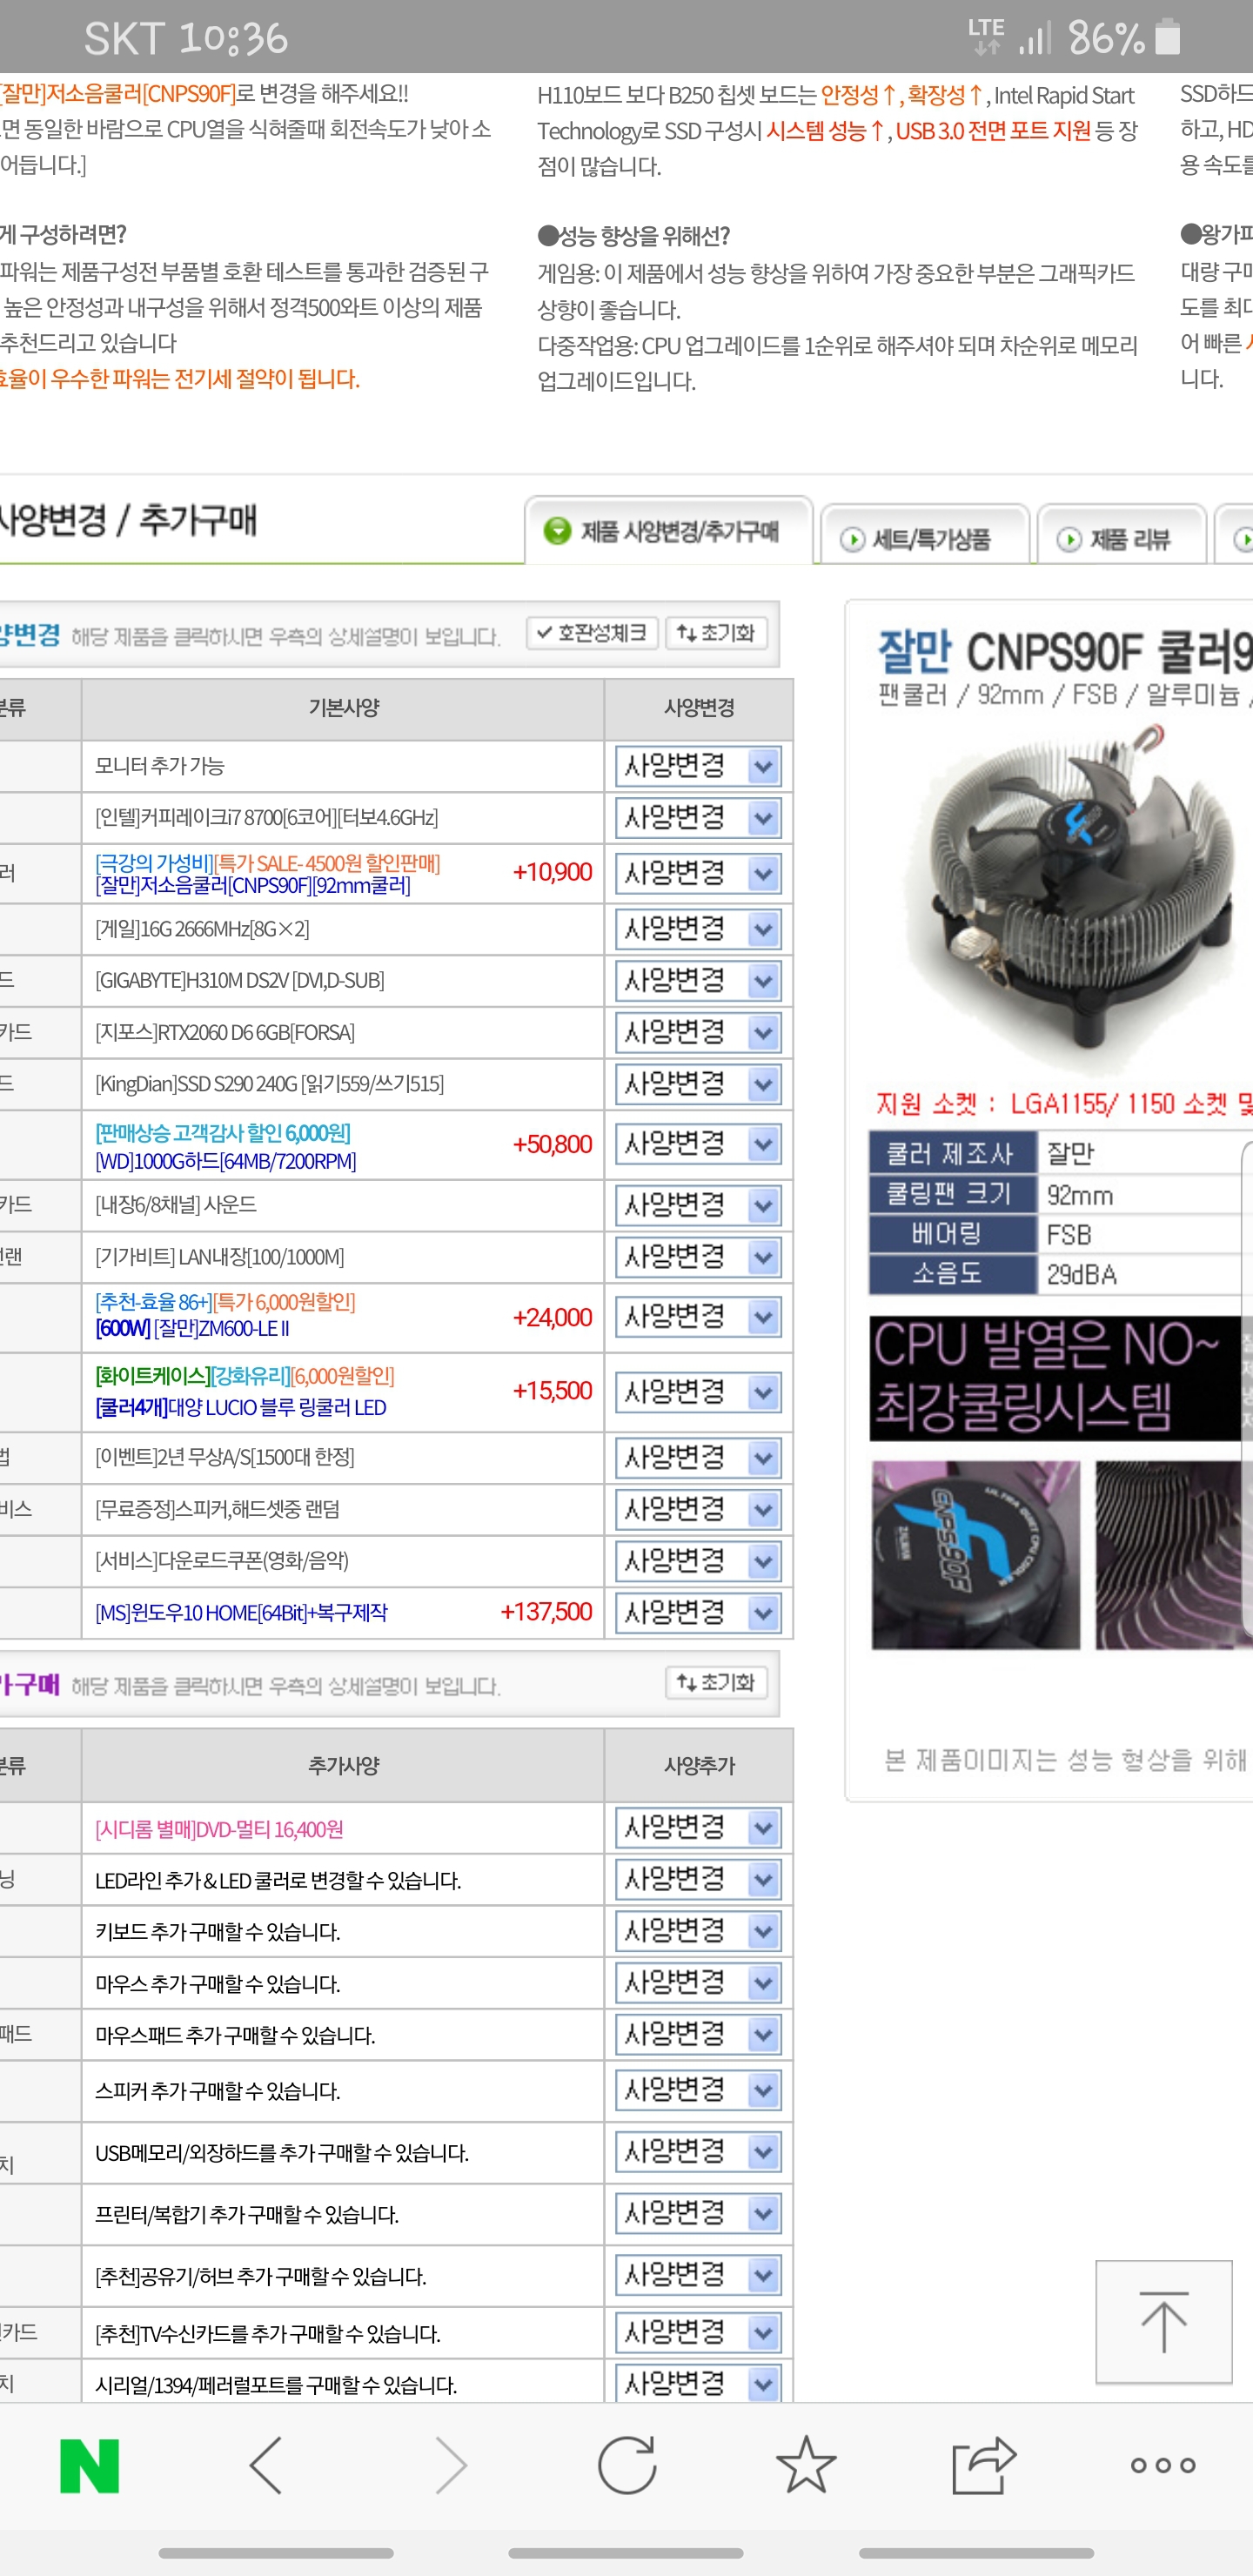1253x2576 pixels.
Task: Open 사양변경 dropdown for GIGABYTE H310M board
Action: point(698,981)
